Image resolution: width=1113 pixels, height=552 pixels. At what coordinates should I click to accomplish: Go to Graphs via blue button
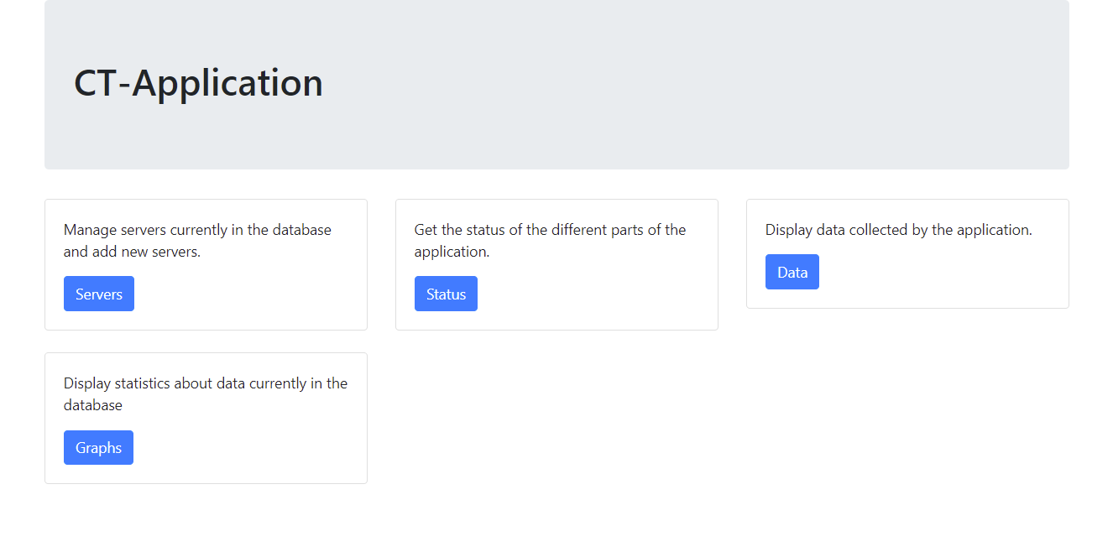(98, 447)
